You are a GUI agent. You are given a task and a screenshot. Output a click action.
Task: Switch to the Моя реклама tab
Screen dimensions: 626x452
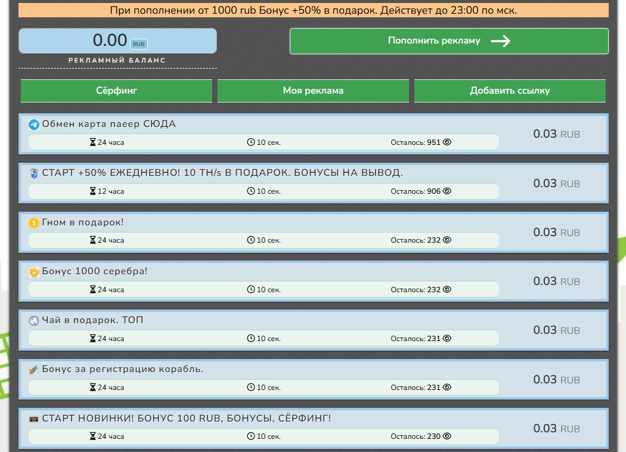tap(313, 91)
